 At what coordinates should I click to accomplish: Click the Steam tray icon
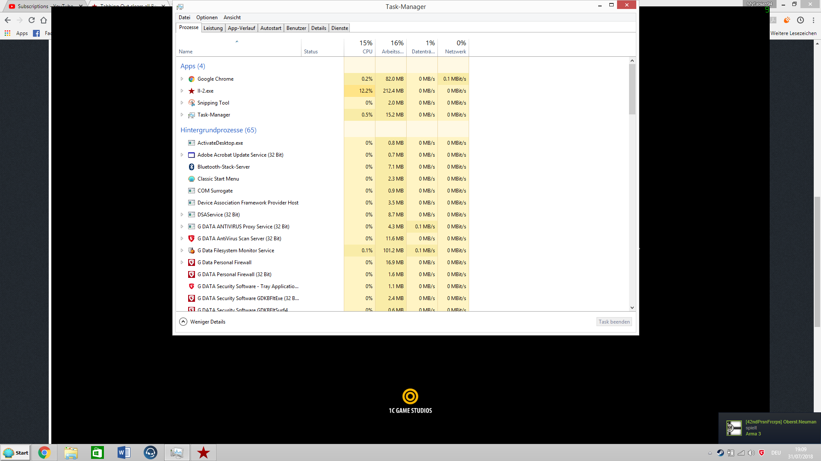coord(721,453)
